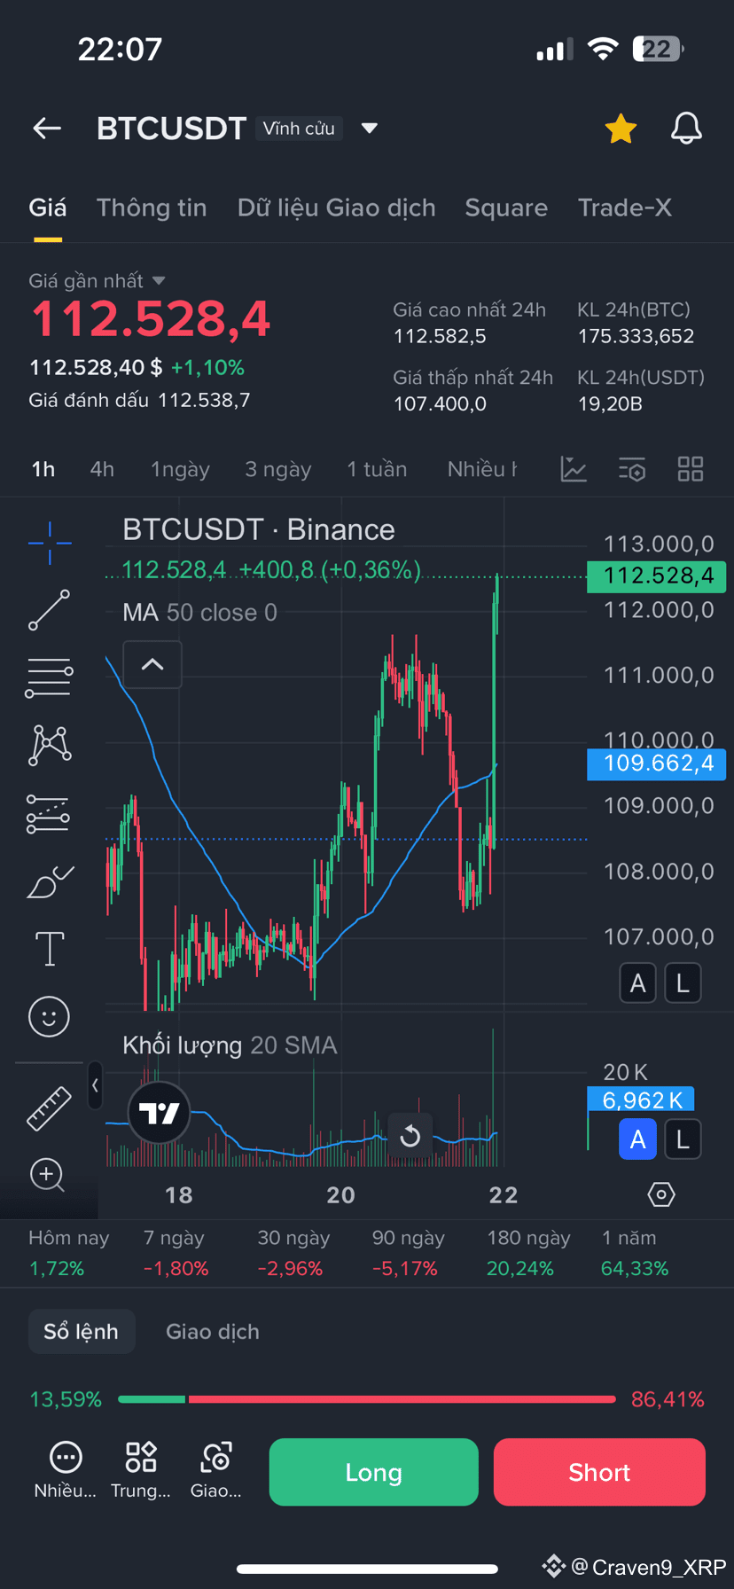The width and height of the screenshot is (734, 1589).
Task: Open chart settings hexagon icon
Action: click(x=661, y=1194)
